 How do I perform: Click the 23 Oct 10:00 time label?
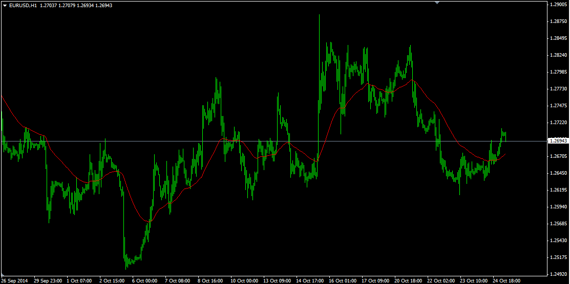pos(473,281)
